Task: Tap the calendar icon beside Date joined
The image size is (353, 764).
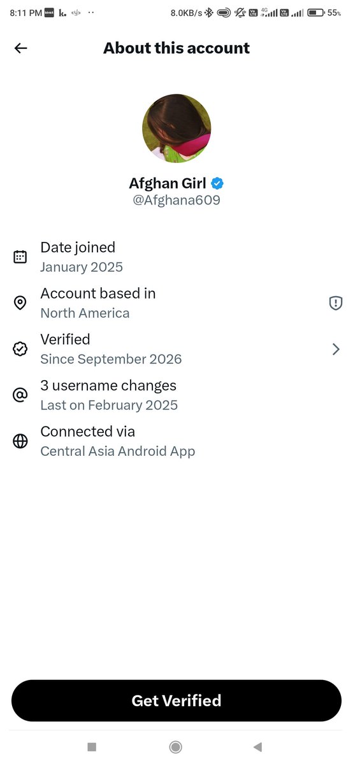Action: tap(20, 257)
